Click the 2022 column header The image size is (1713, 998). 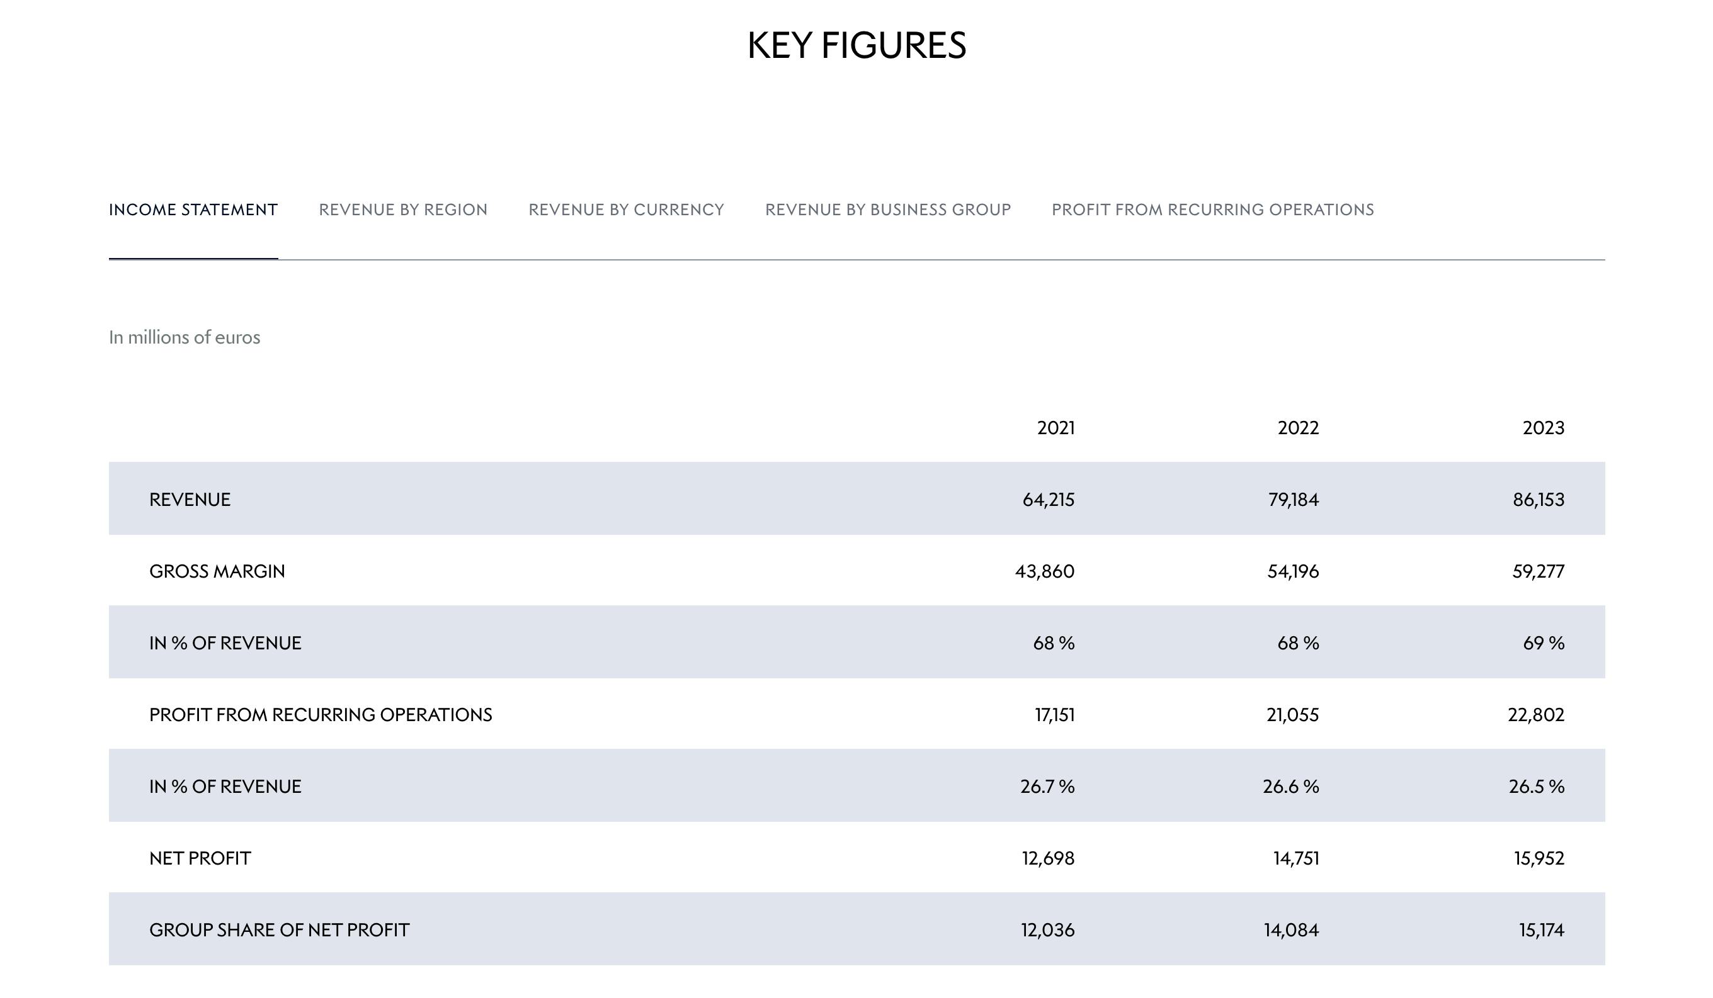(1299, 427)
